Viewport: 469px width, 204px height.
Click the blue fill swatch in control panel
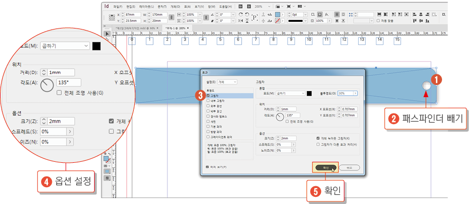click(x=278, y=14)
